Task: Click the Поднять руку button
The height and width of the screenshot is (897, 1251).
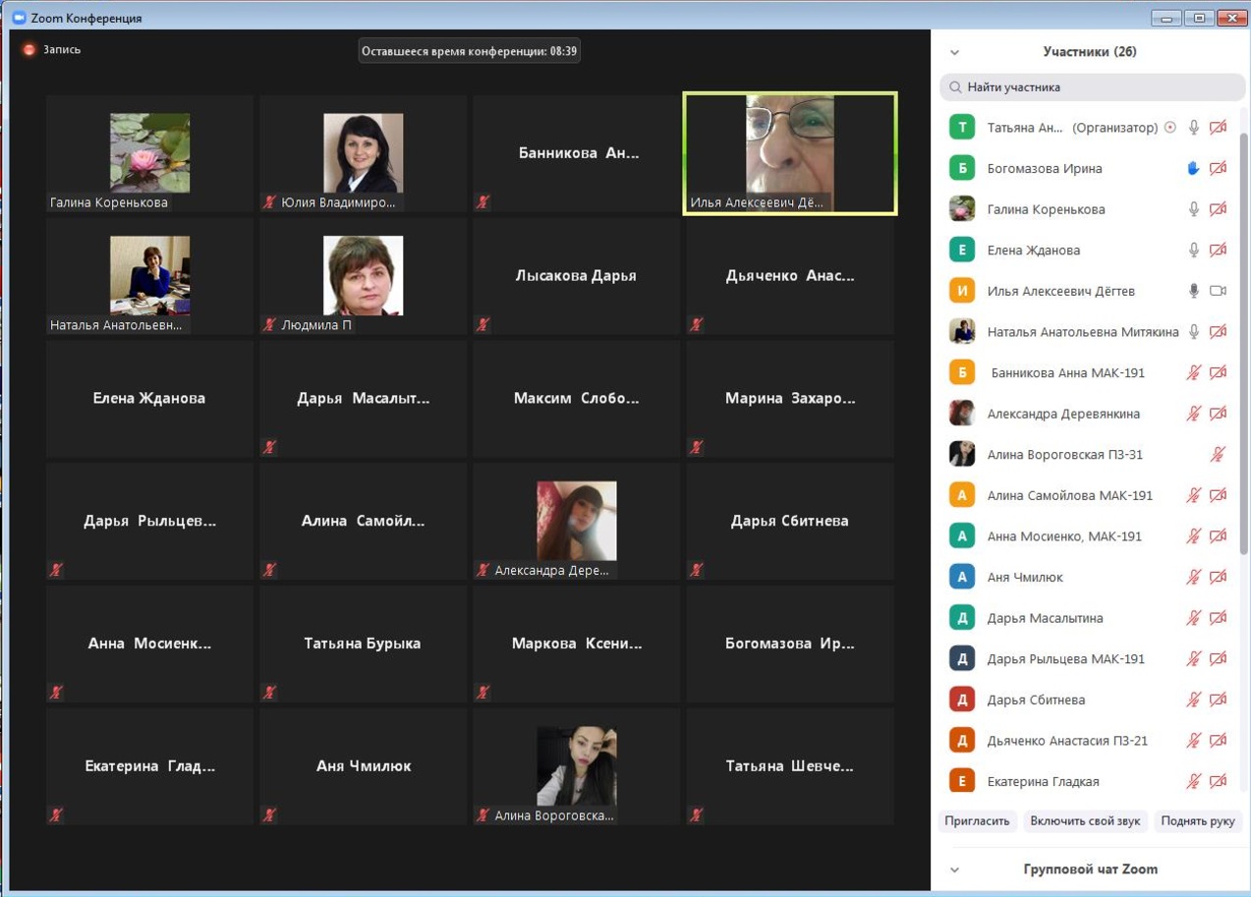Action: [x=1198, y=821]
